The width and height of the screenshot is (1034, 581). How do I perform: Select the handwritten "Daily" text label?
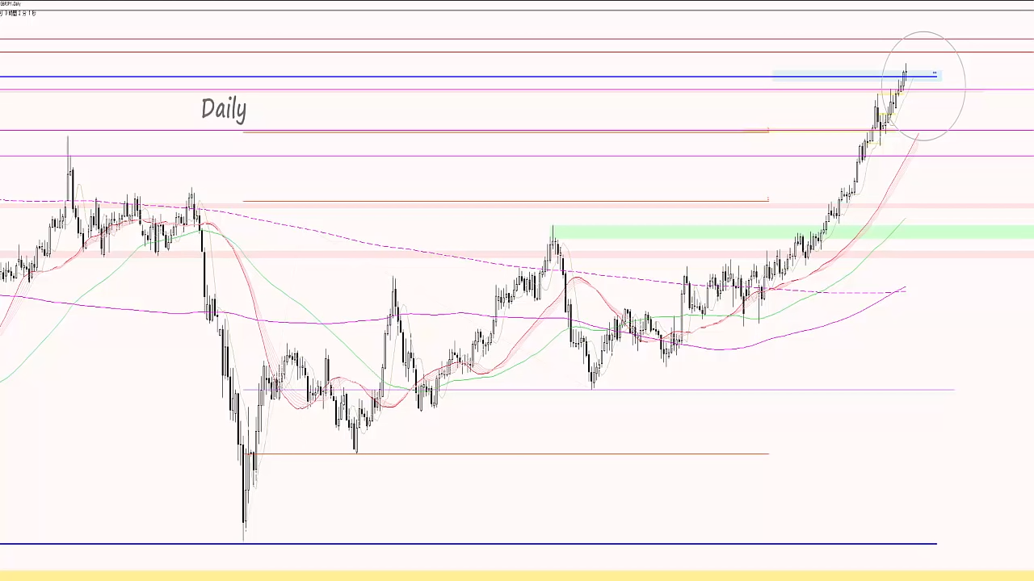click(x=223, y=109)
